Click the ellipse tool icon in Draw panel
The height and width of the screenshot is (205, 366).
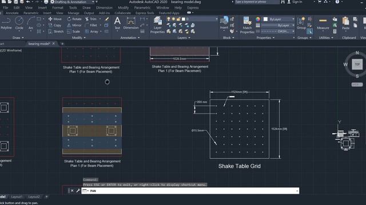(39, 25)
